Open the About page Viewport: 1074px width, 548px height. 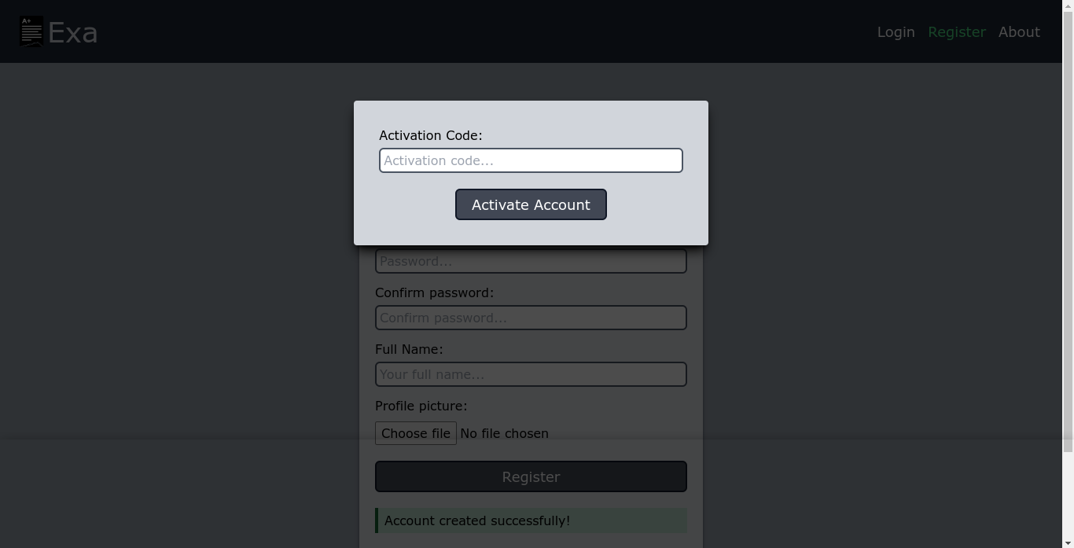pyautogui.click(x=1019, y=32)
